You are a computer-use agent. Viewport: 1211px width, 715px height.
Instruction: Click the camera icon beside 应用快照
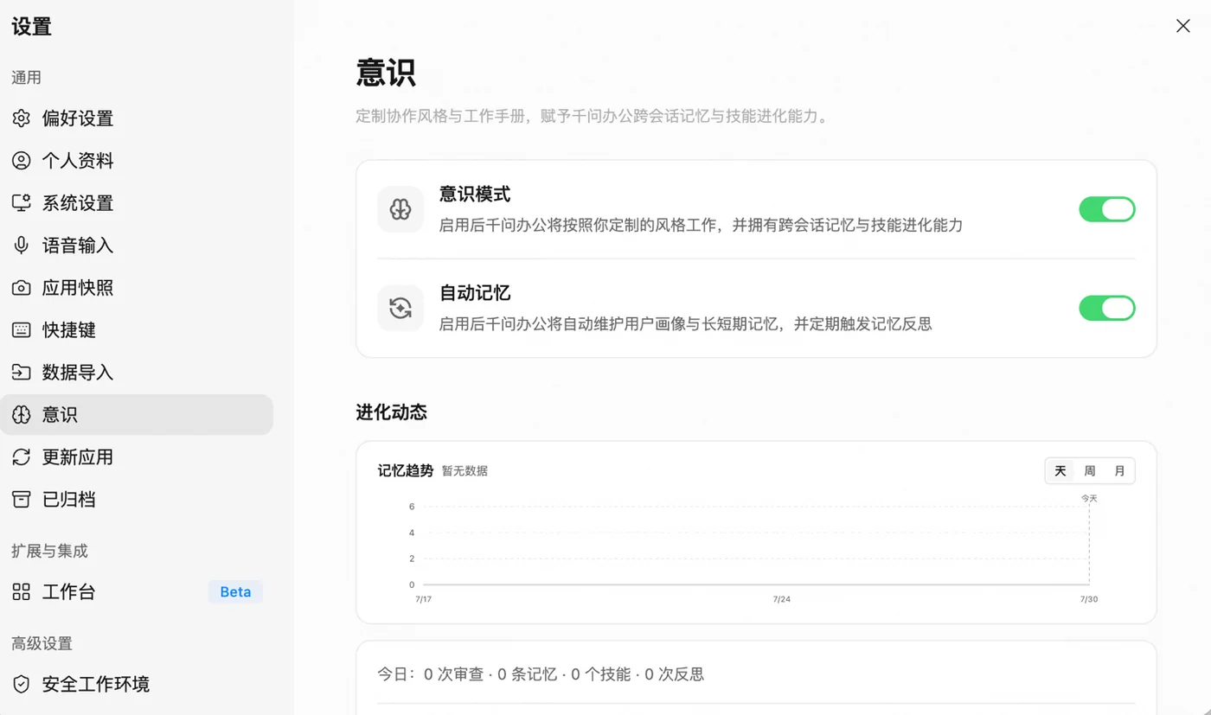tap(21, 288)
